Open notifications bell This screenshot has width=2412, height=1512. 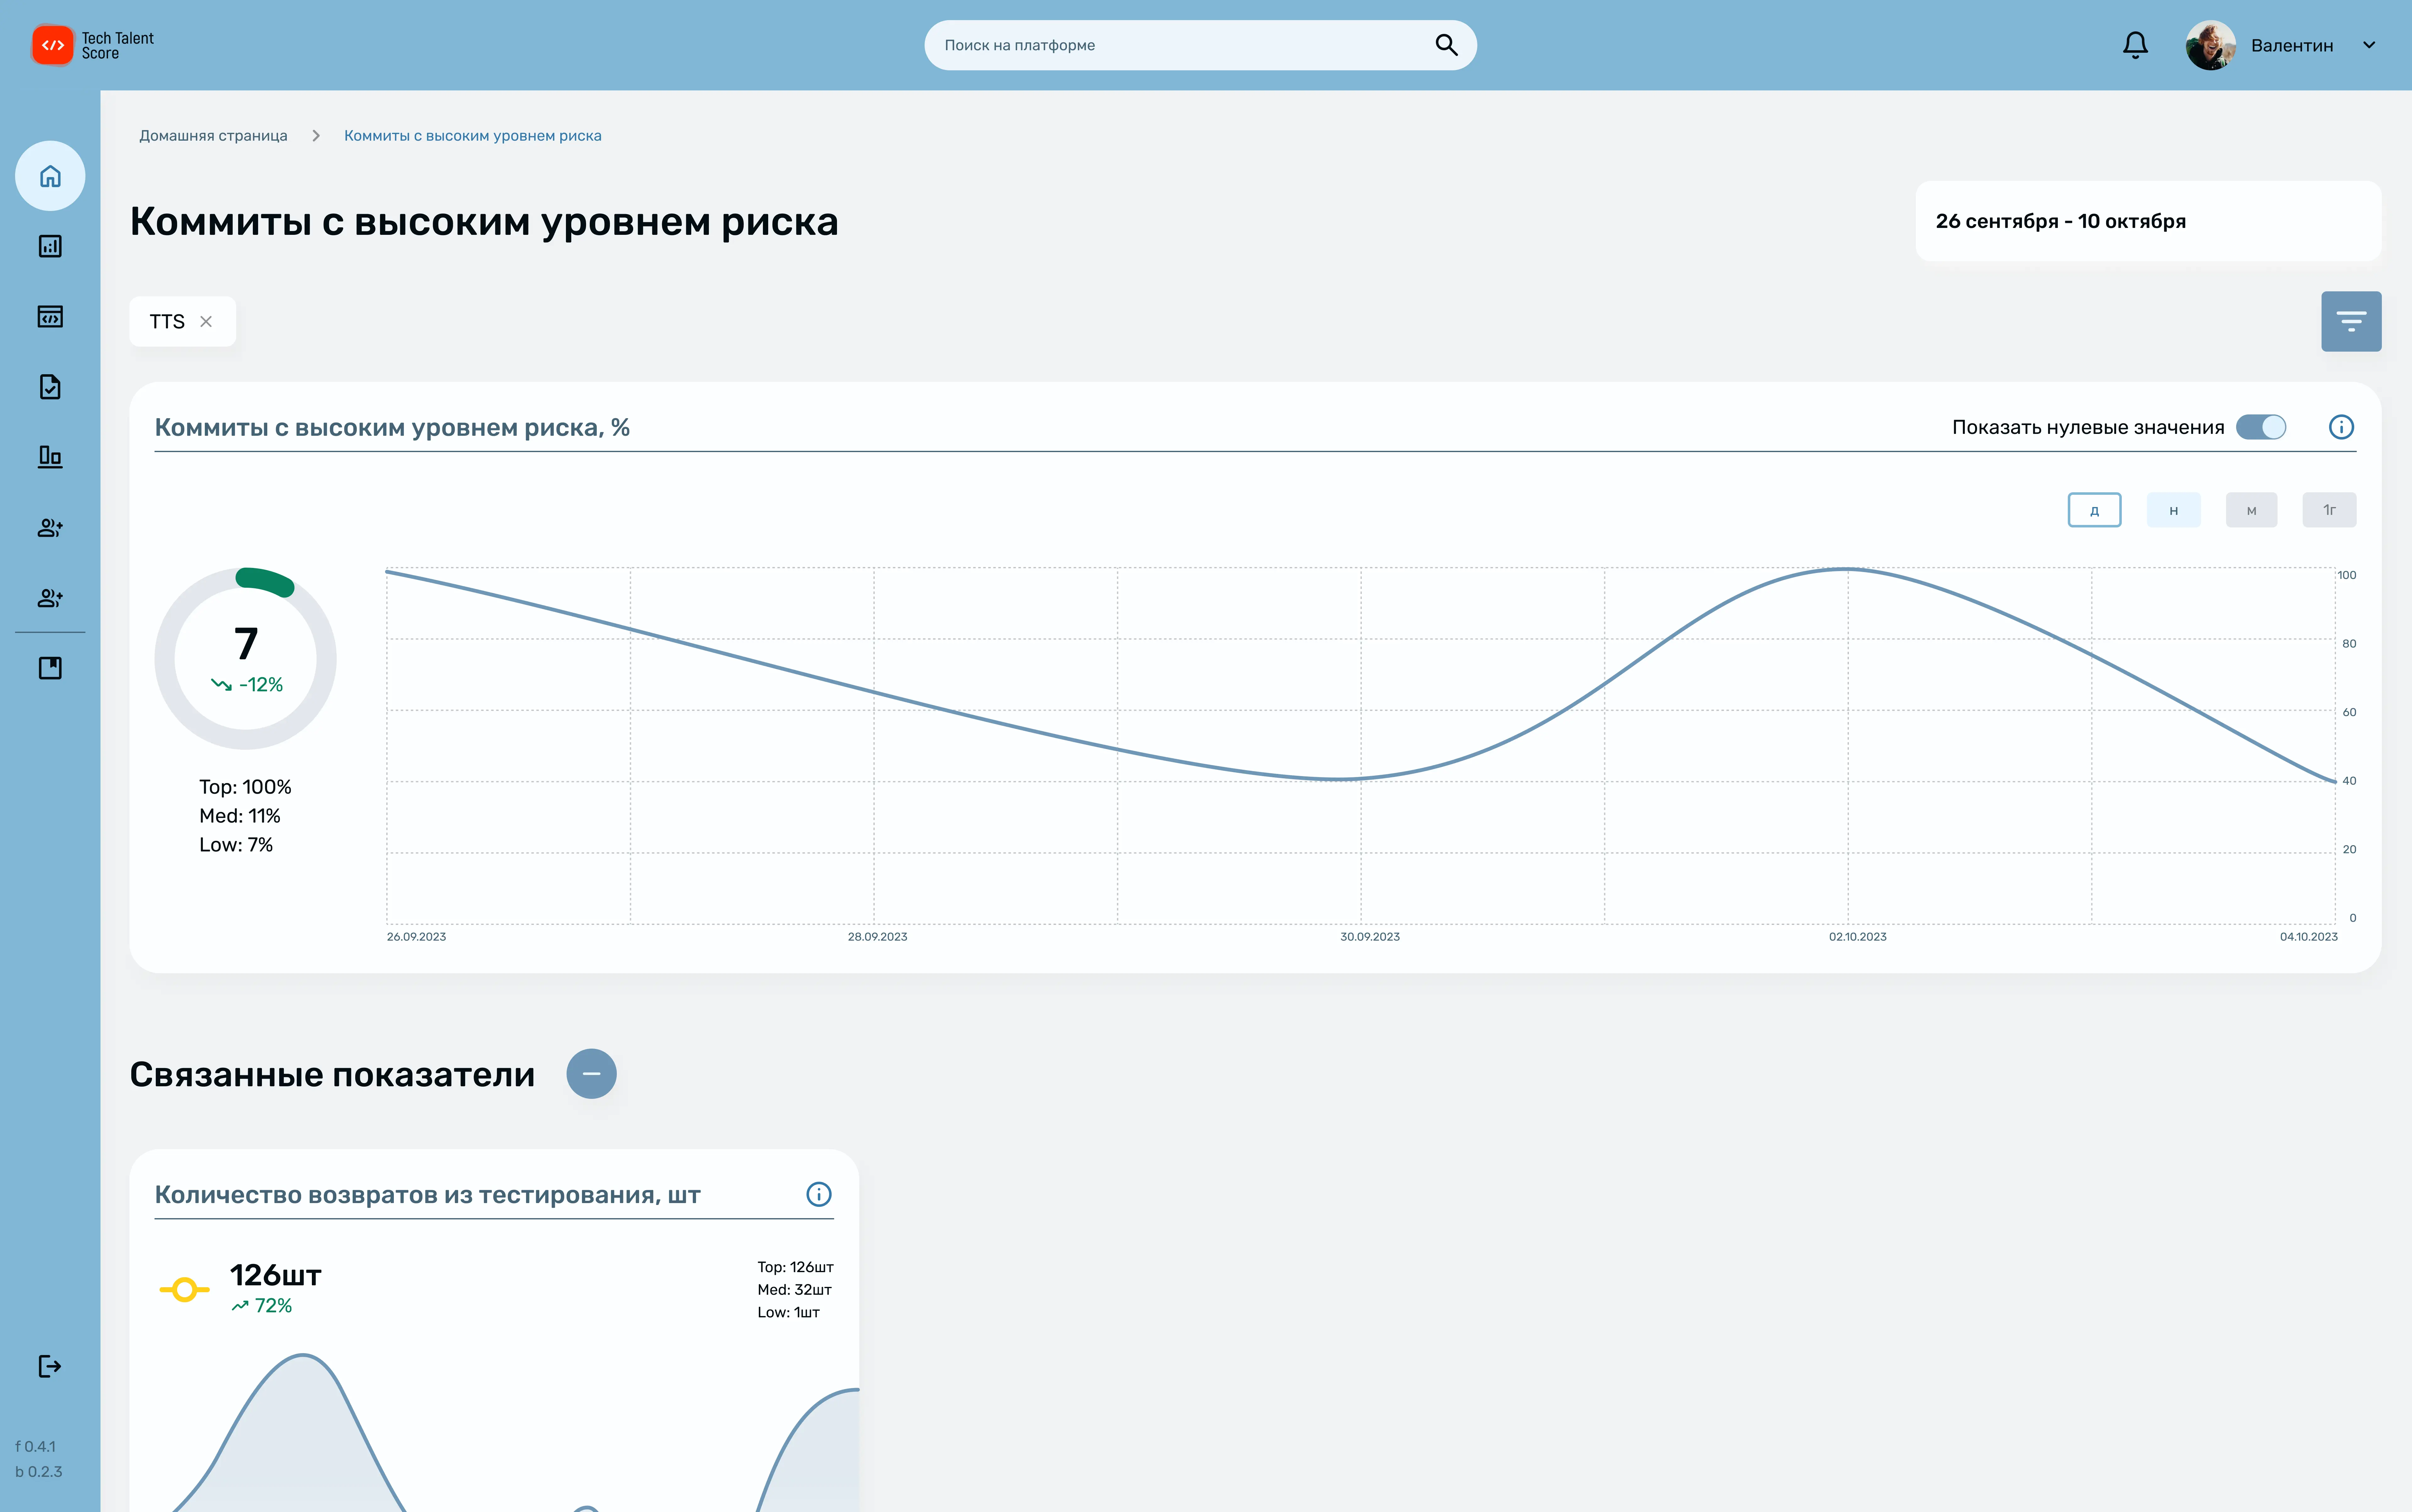click(2135, 45)
